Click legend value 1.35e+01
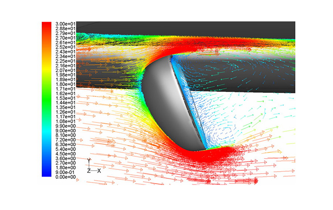This screenshot has height=210, width=333. tap(66, 107)
